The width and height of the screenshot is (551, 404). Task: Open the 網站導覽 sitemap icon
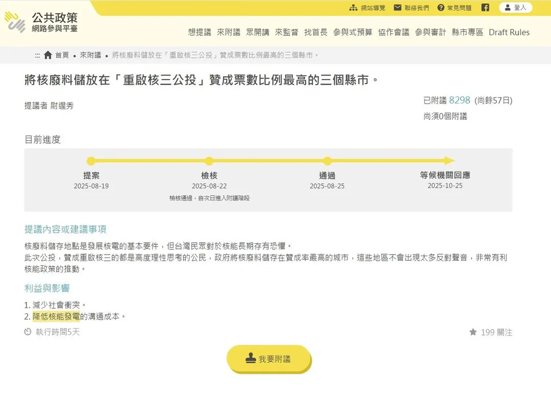pyautogui.click(x=353, y=8)
